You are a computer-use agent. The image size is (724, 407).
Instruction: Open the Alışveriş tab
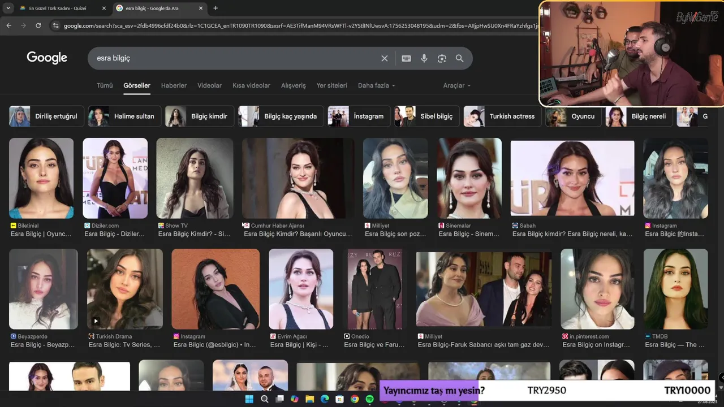point(294,85)
